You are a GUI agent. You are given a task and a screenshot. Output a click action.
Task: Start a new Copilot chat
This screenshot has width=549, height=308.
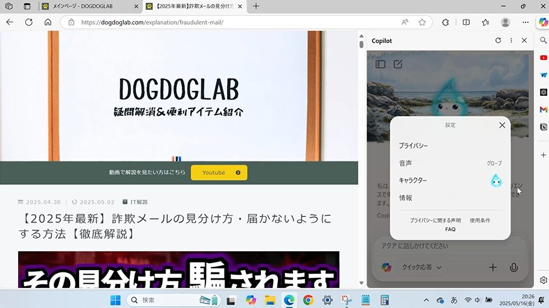click(398, 64)
